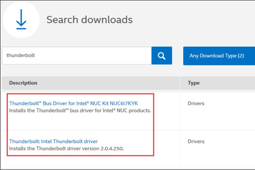Focus the search field containing thunderbolt
Screen dimensions: 255x170
(x=76, y=55)
